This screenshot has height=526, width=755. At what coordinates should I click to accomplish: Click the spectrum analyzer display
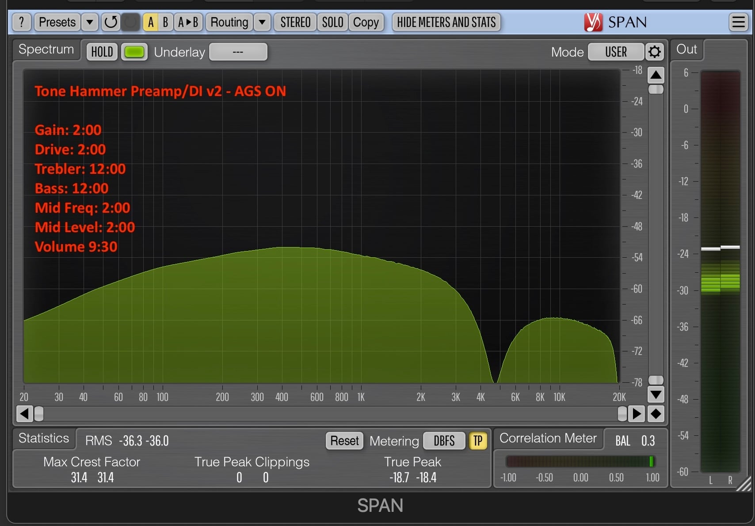(322, 226)
